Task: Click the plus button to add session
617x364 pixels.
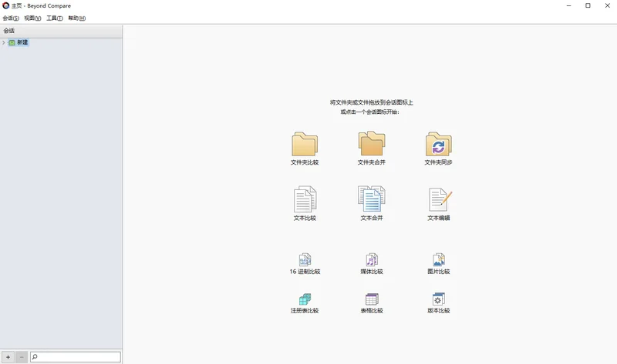Action: [x=8, y=357]
